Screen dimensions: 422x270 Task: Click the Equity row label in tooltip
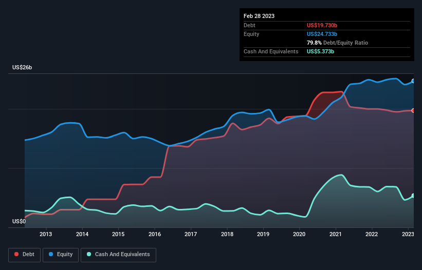(x=251, y=34)
